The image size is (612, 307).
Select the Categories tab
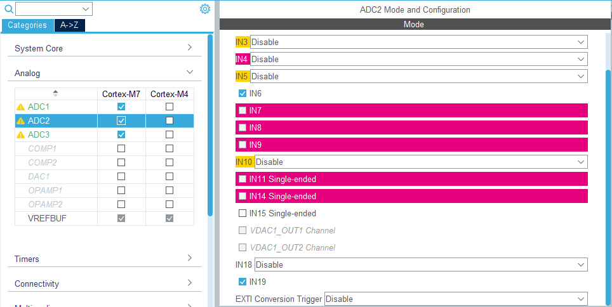click(x=27, y=25)
